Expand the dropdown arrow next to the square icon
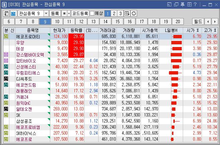This screenshot has width=220, height=145. [x=69, y=14]
